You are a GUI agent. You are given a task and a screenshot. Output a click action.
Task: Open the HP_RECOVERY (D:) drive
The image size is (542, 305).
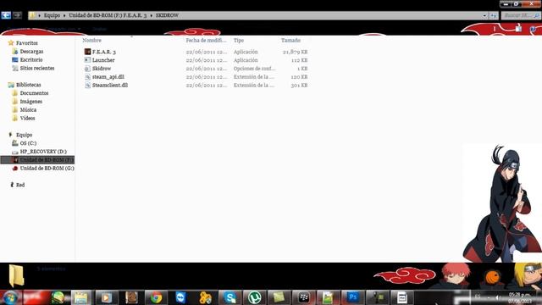[43, 152]
